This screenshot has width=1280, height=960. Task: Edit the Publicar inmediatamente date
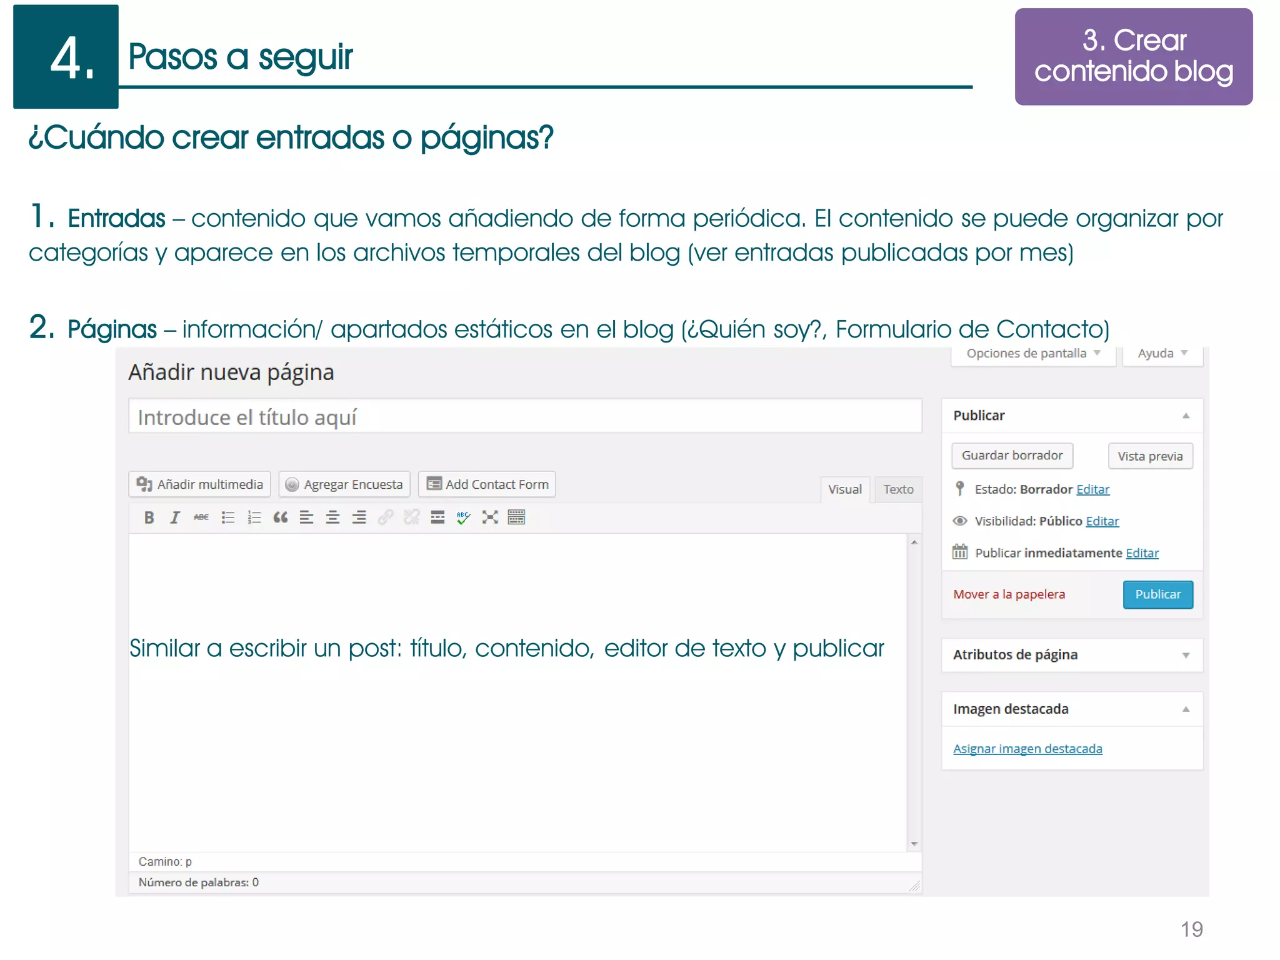(x=1142, y=553)
